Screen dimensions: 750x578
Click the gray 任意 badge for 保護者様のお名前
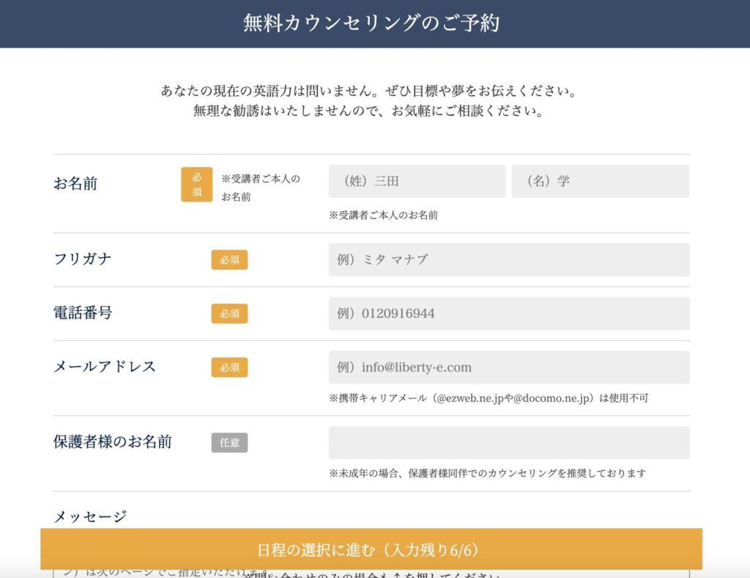(x=229, y=442)
